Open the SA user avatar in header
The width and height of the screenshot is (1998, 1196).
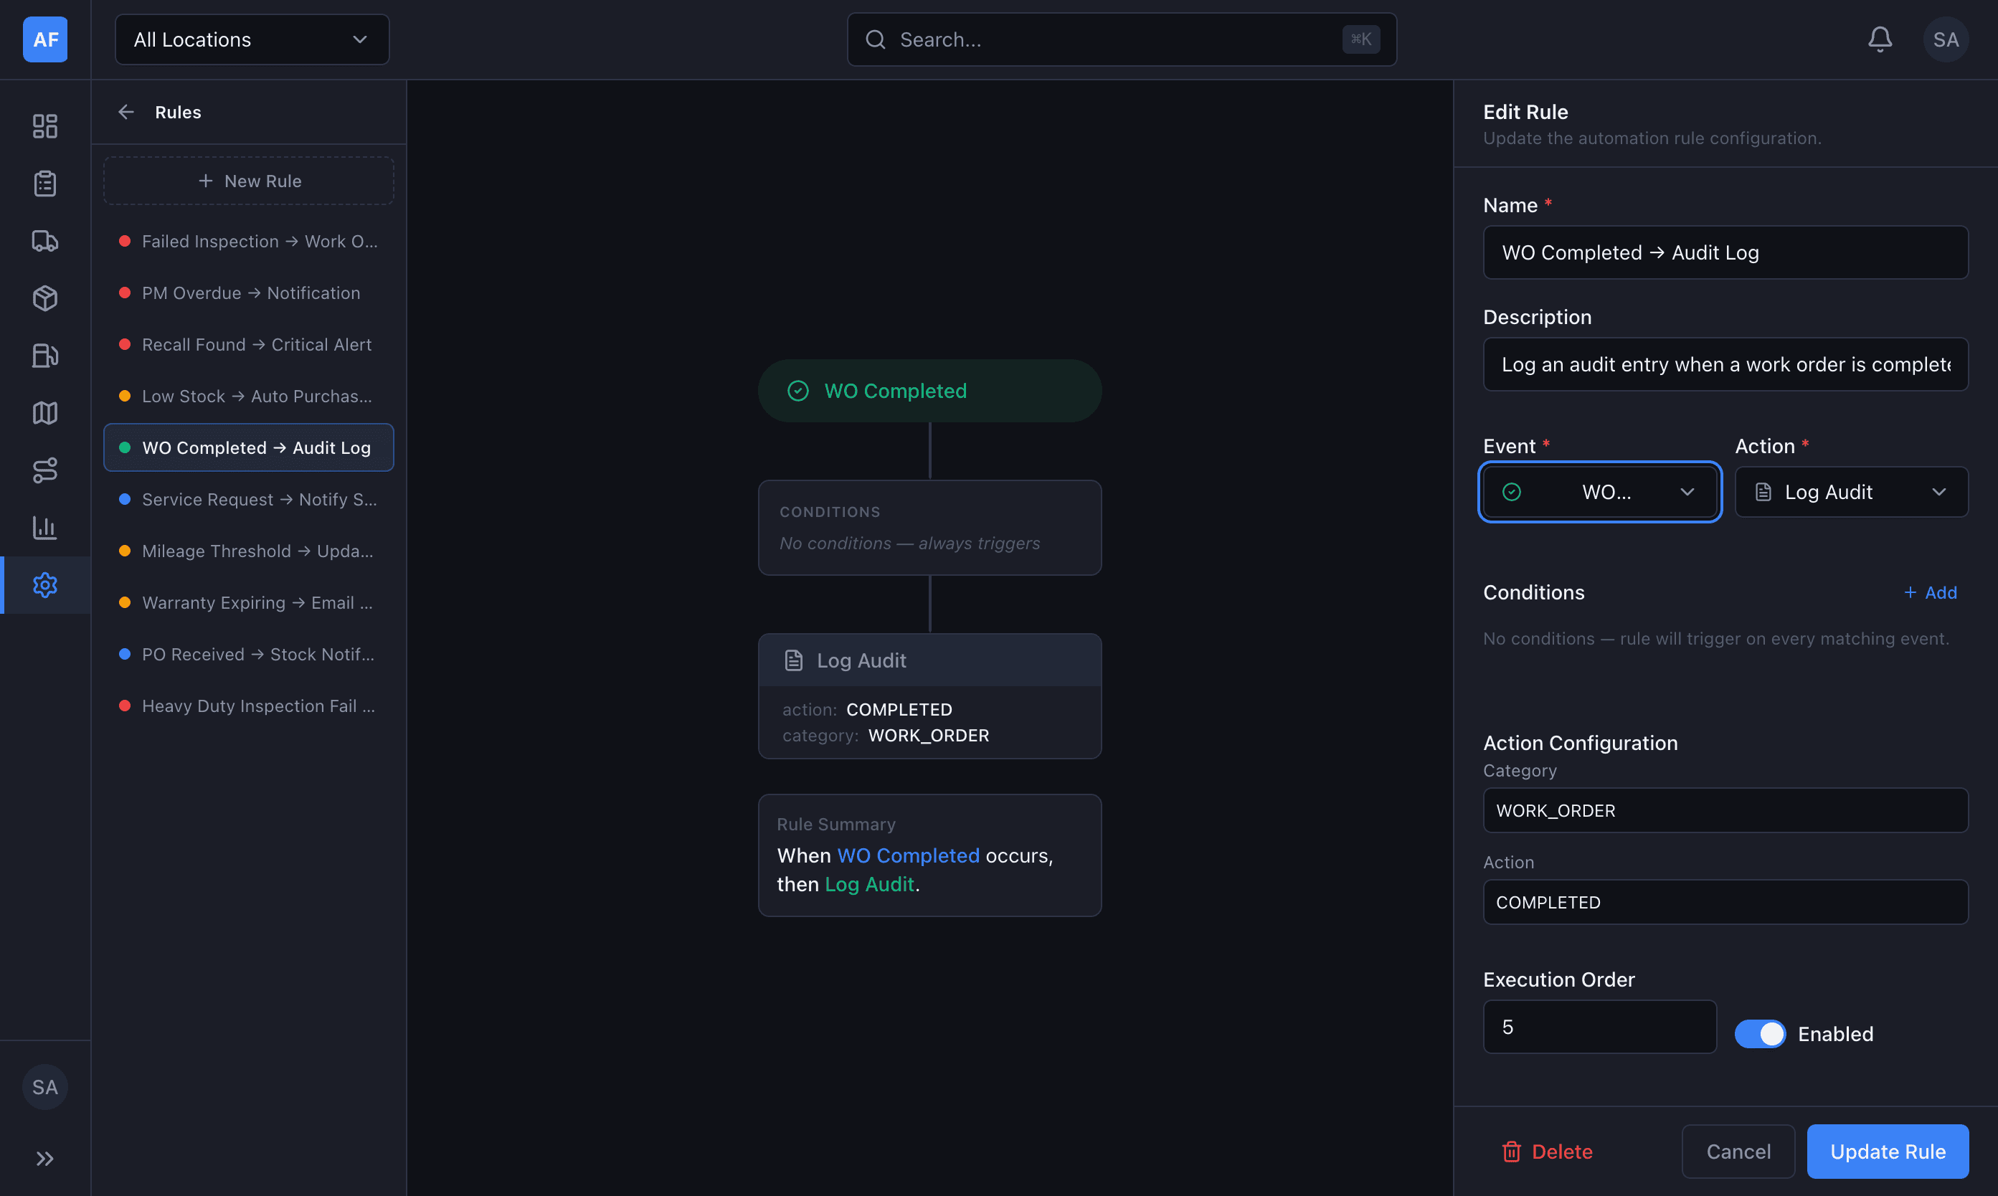(1946, 39)
